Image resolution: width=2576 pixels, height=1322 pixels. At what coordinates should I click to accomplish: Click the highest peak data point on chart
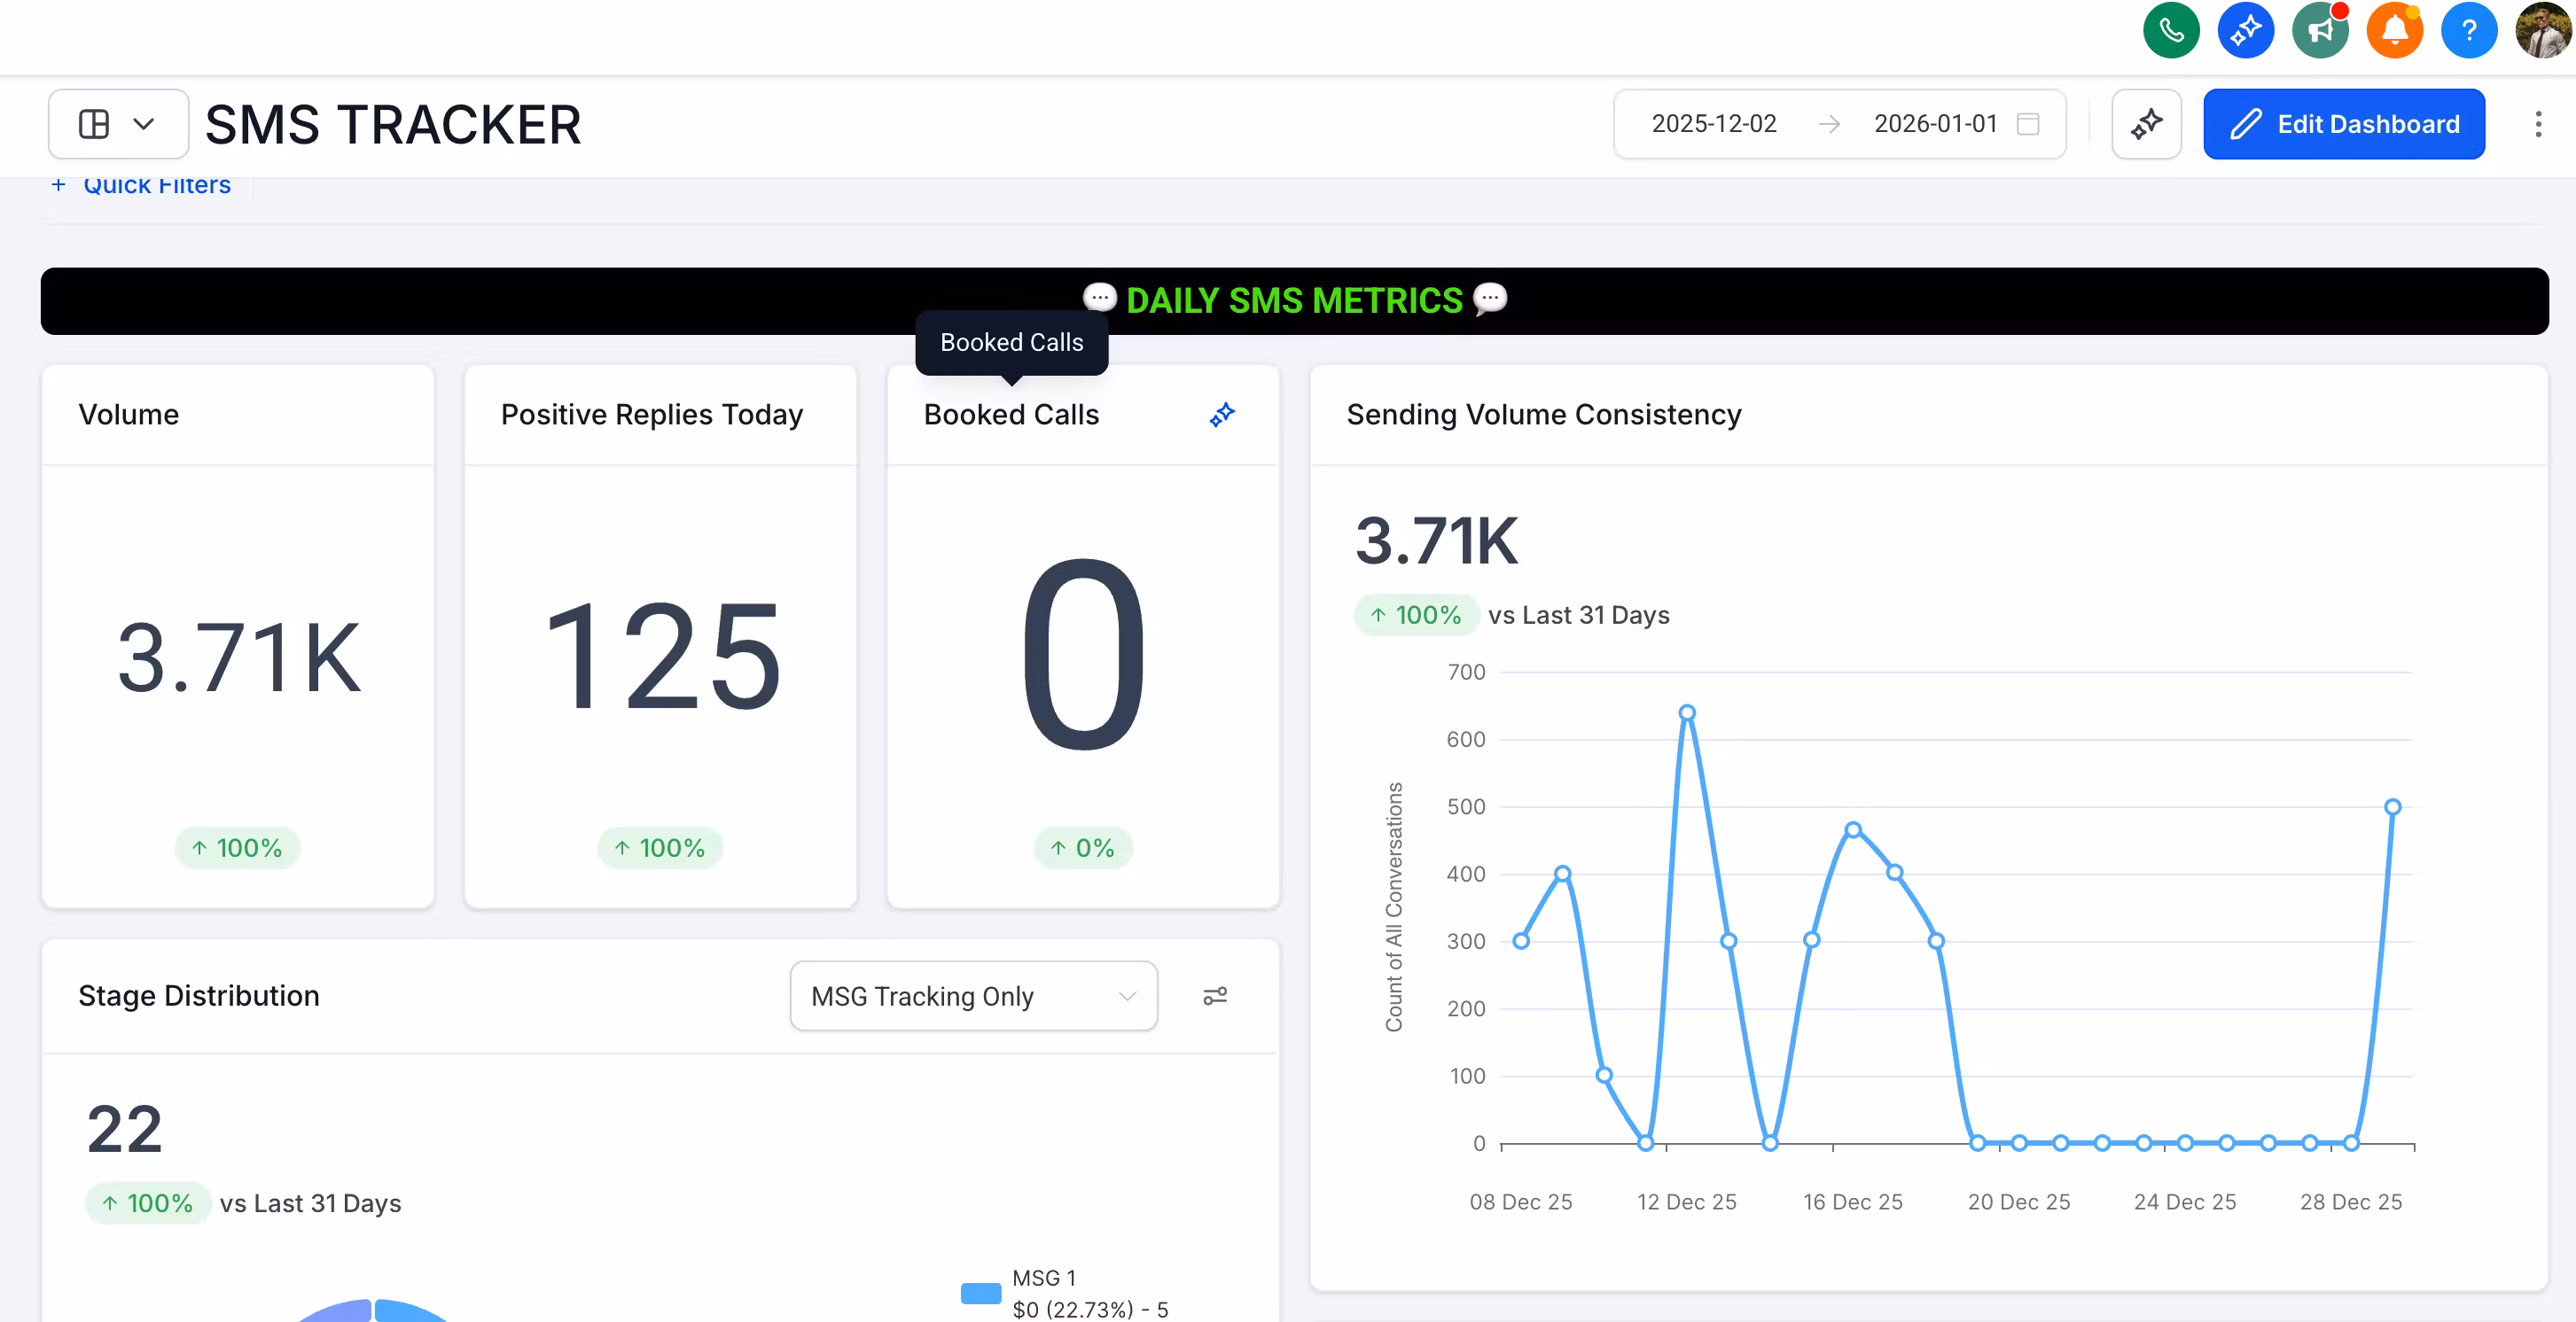[1686, 712]
